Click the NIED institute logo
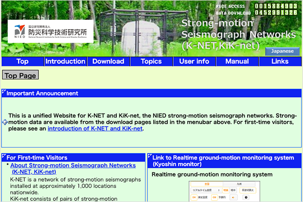Viewport: 303px width, 202px height. (50, 31)
